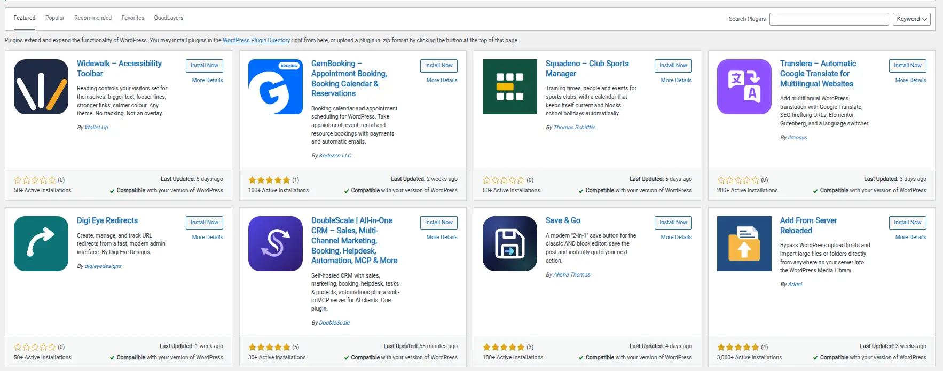Click the Digi Eye Redirects arrow icon
943x371 pixels.
[41, 243]
